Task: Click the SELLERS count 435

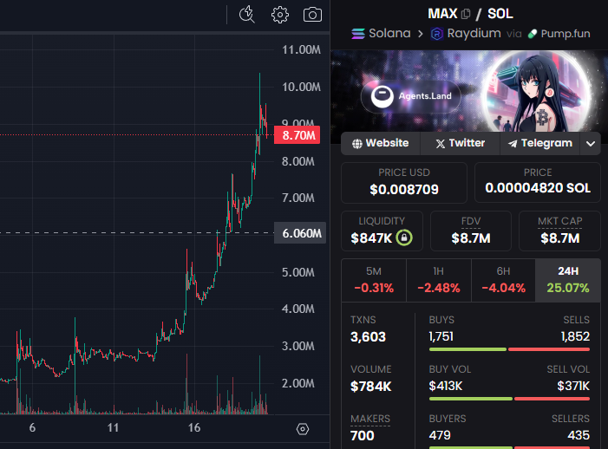Action: 579,435
